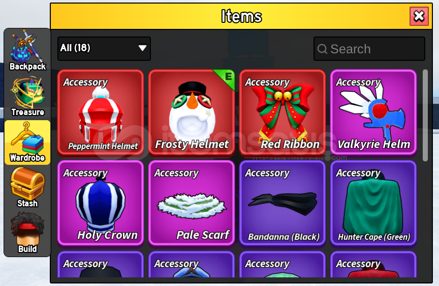Viewport: 439px width, 286px height.
Task: Click the dropdown arrow beside All (18)
Action: (142, 48)
